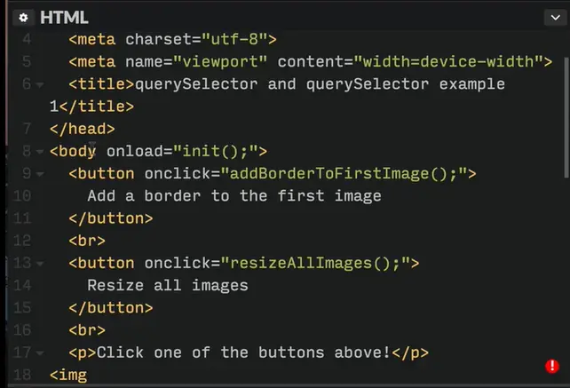570x388 pixels.
Task: Click the <br> tag on line 16
Action: 87,330
